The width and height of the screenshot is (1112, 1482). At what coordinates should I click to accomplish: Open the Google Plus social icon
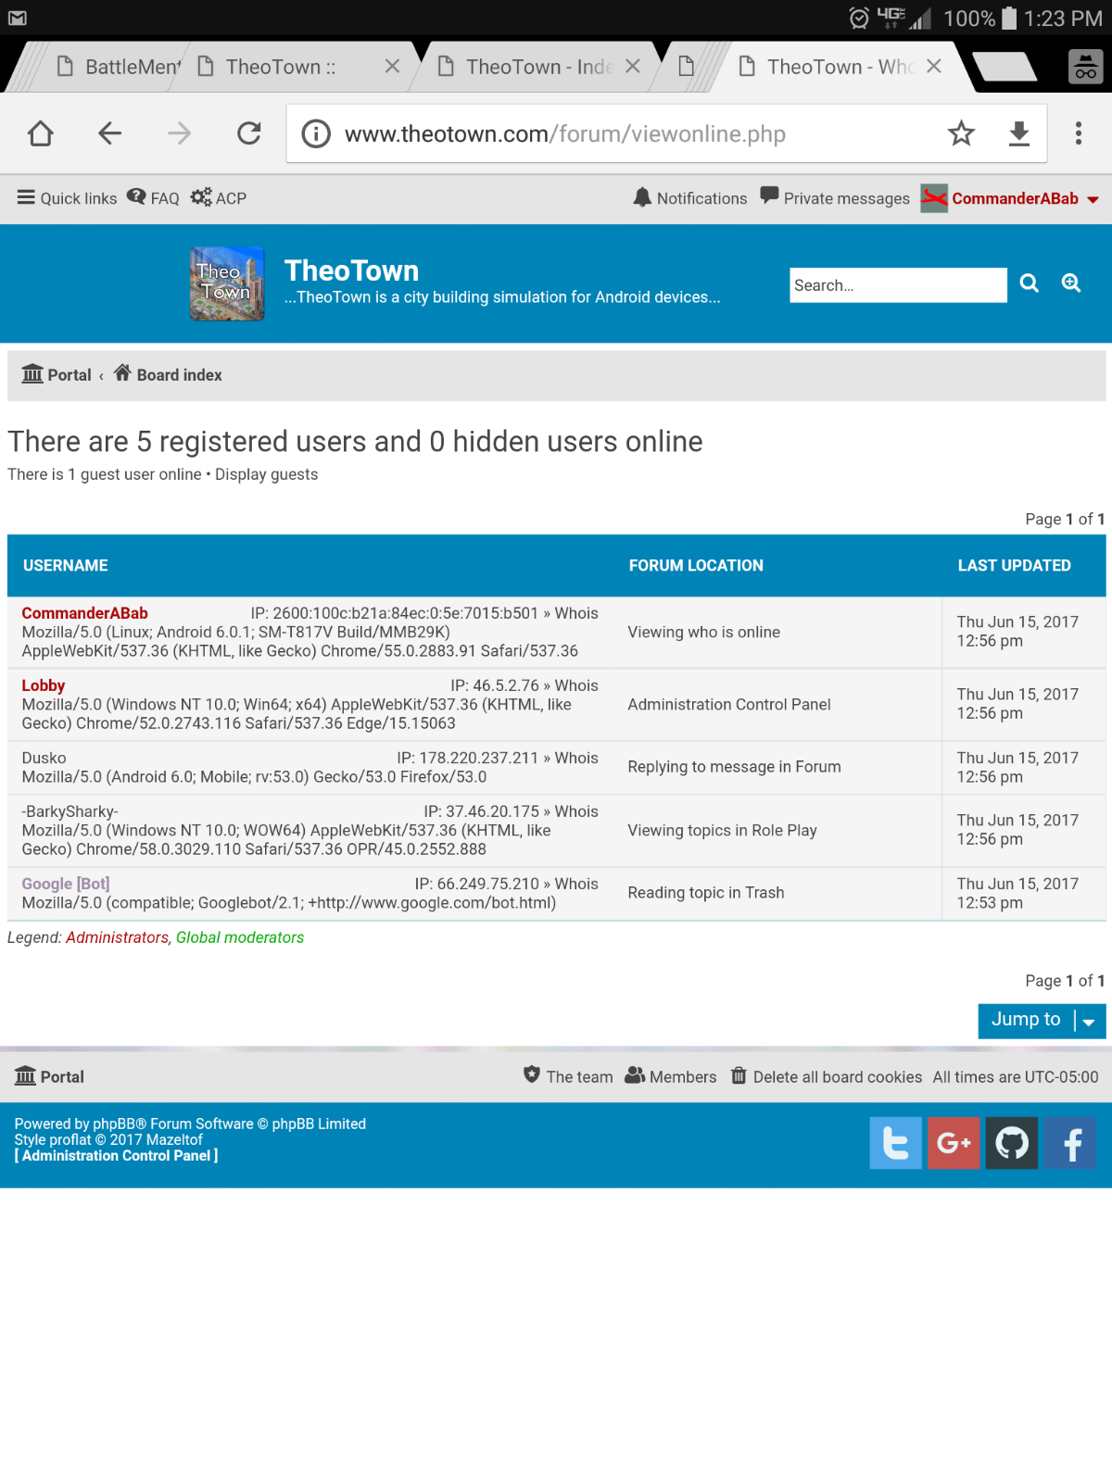pos(954,1143)
